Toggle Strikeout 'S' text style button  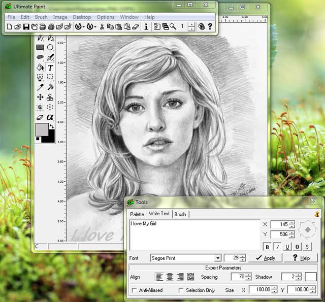[307, 247]
